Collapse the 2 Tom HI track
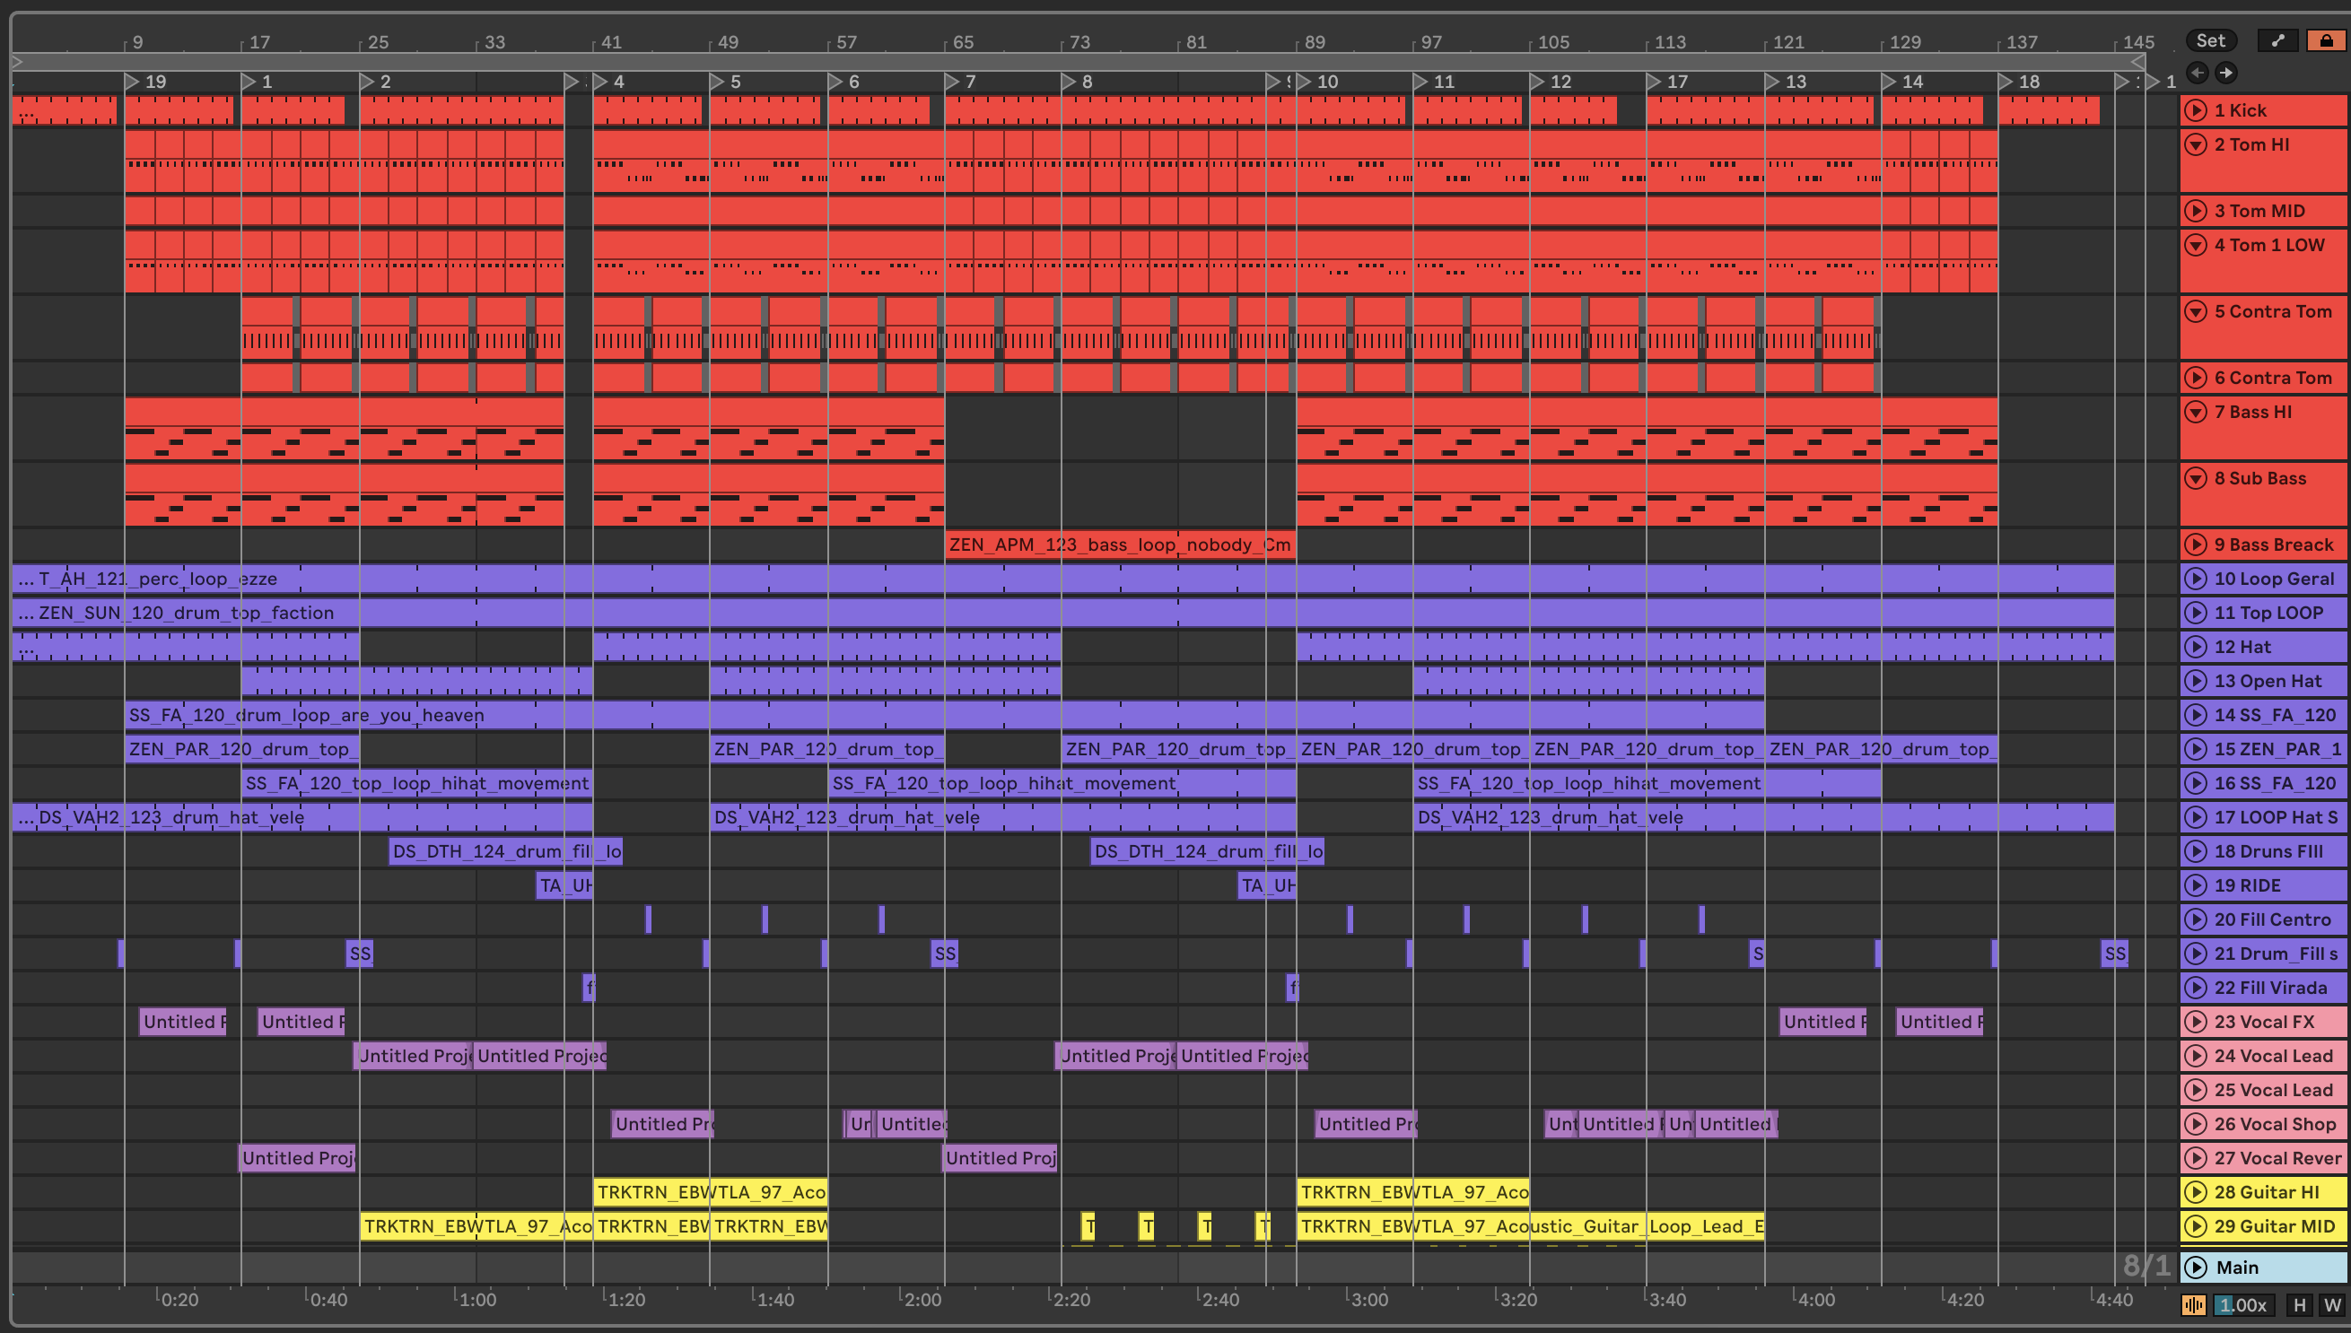Image resolution: width=2351 pixels, height=1333 pixels. pyautogui.click(x=2197, y=144)
